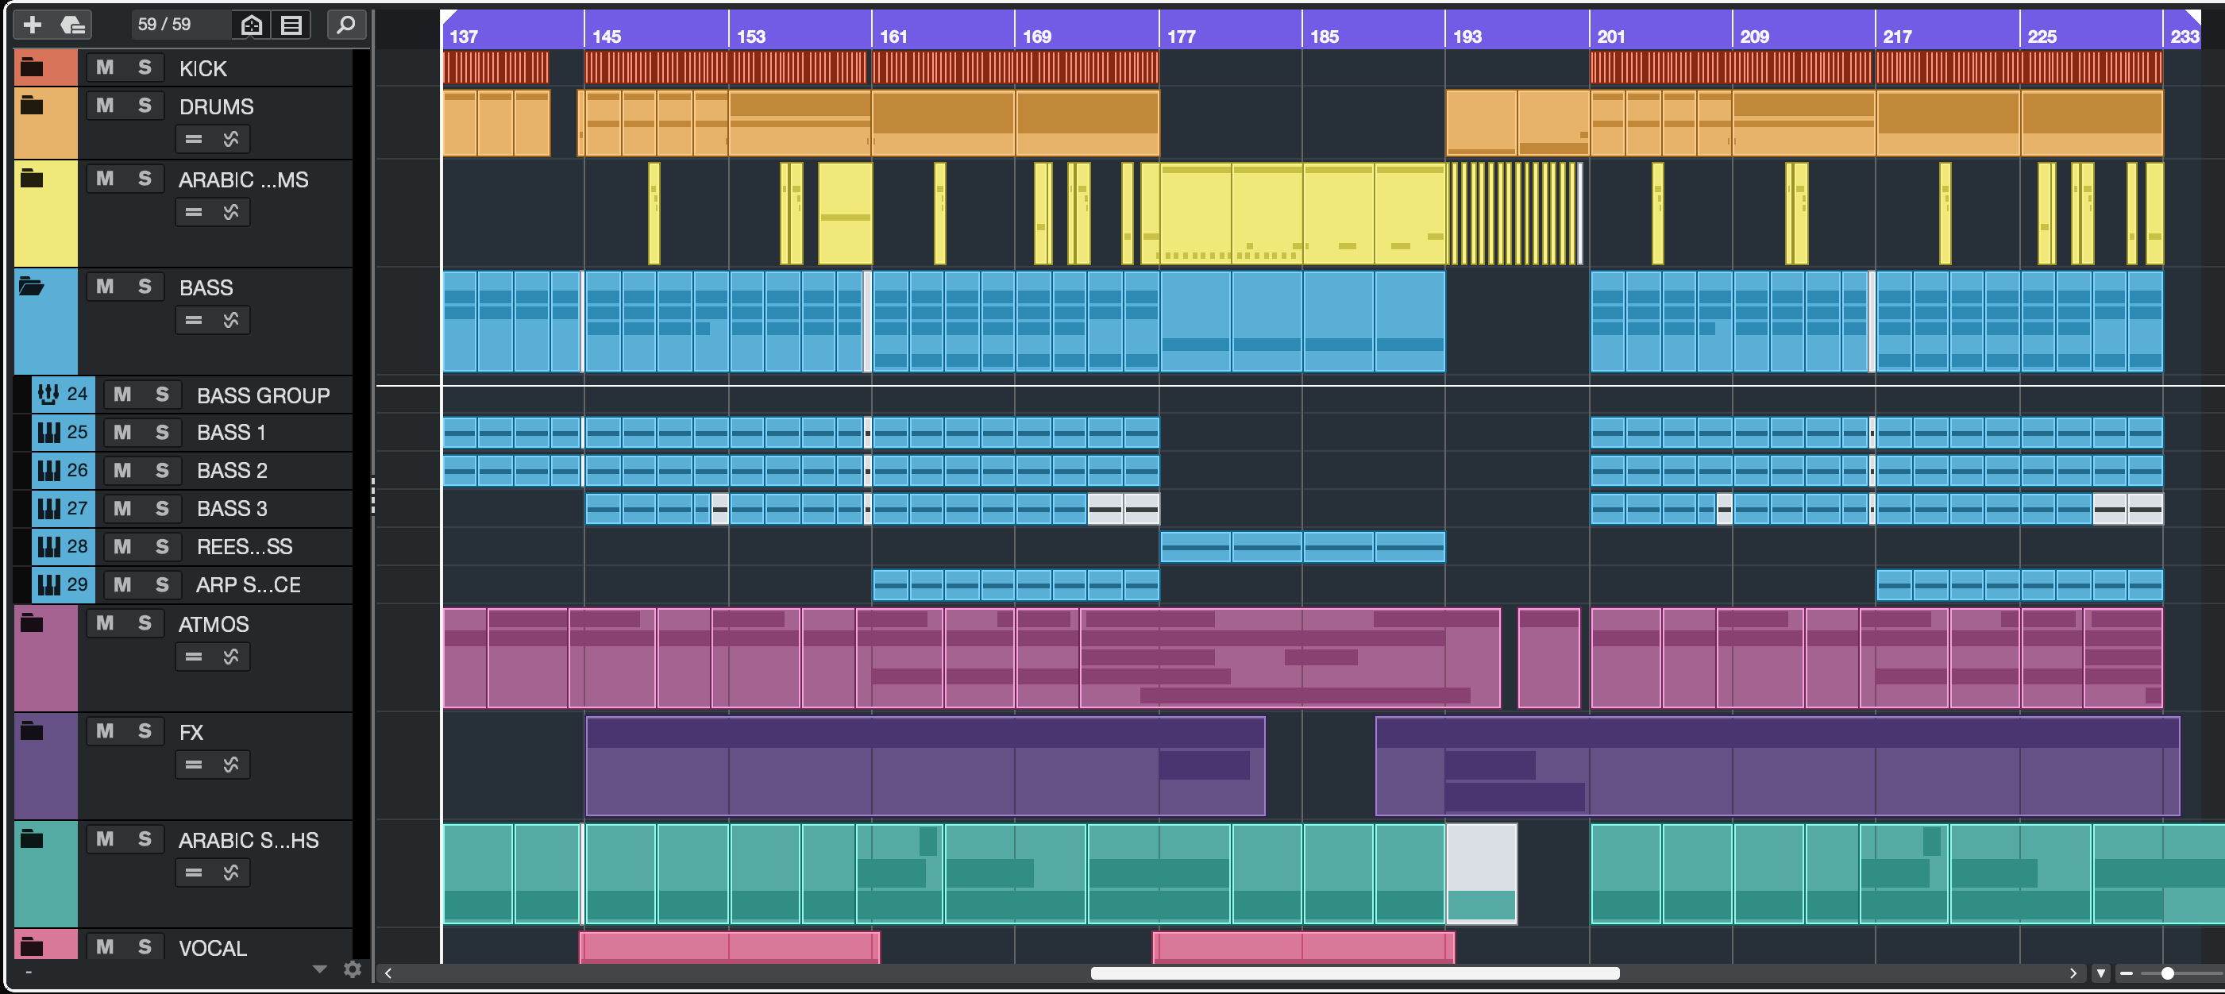This screenshot has height=994, width=2225.
Task: Expand the VOCAL folder
Action: (x=31, y=946)
